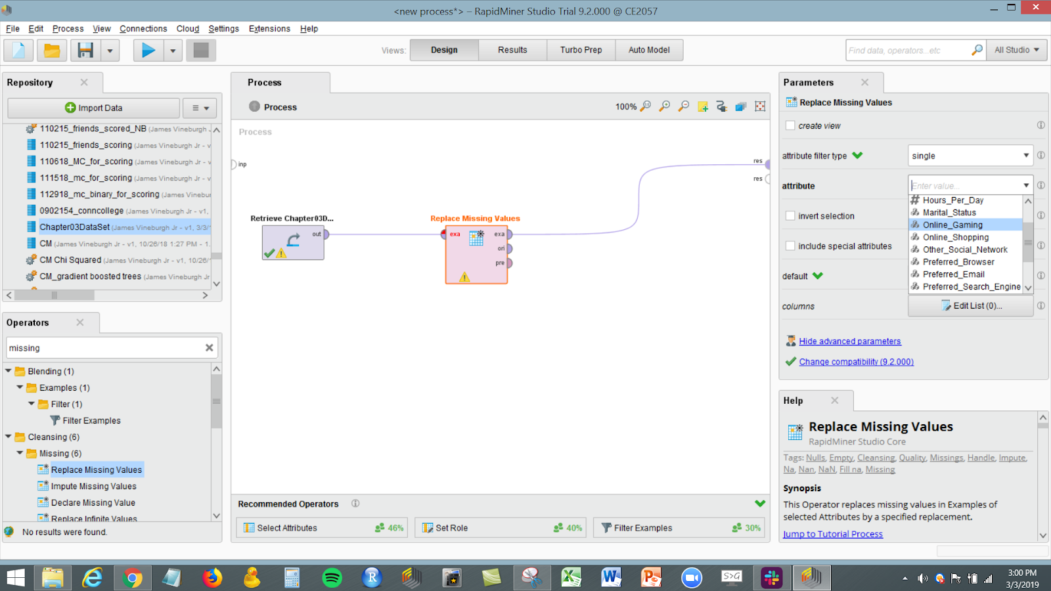
Task: Click the Import Data button
Action: pos(93,108)
